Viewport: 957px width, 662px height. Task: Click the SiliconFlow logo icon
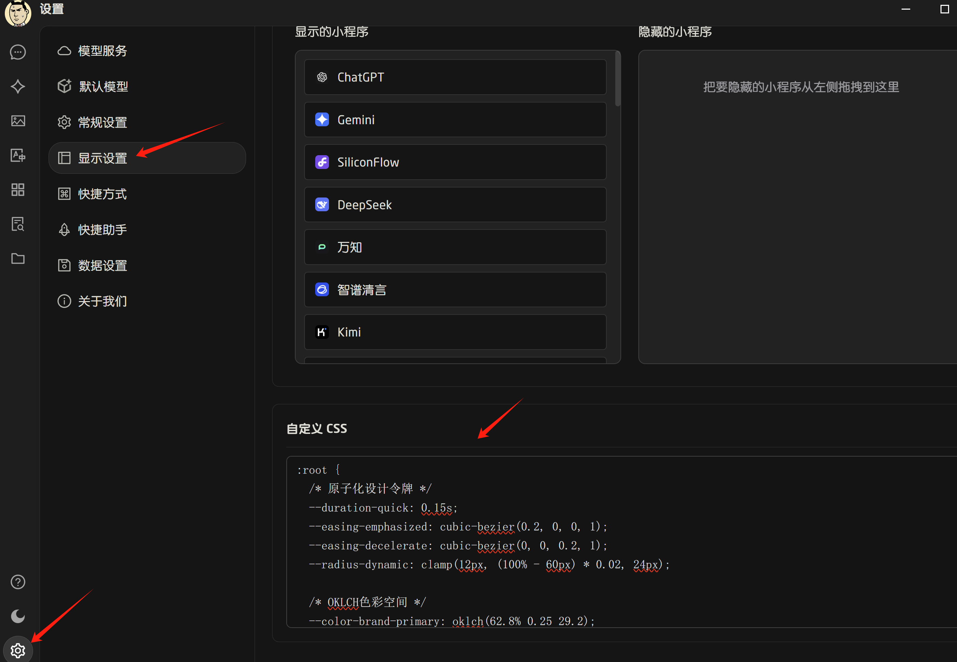click(322, 162)
